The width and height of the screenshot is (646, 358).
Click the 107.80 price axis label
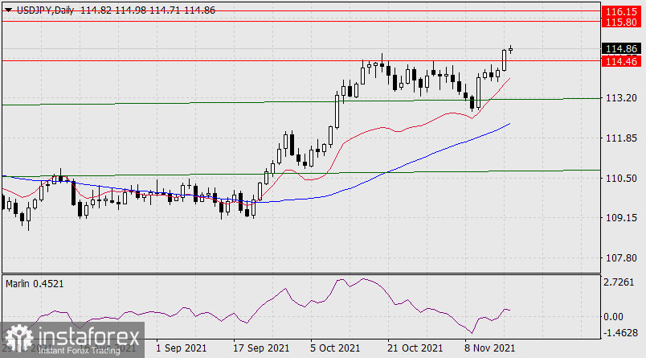click(x=619, y=258)
